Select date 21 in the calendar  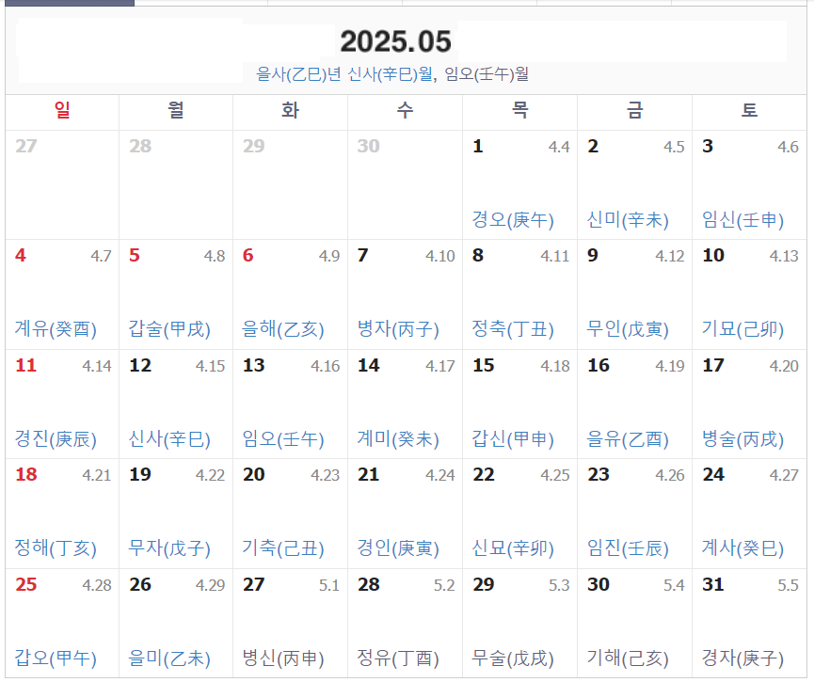click(369, 474)
